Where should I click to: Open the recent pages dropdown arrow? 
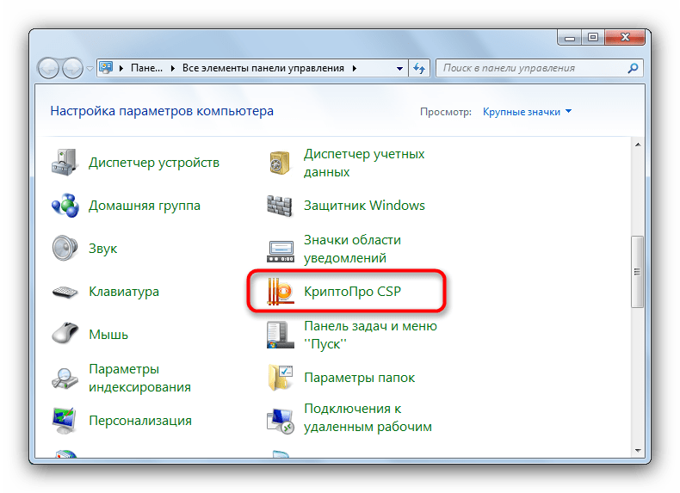[x=90, y=69]
